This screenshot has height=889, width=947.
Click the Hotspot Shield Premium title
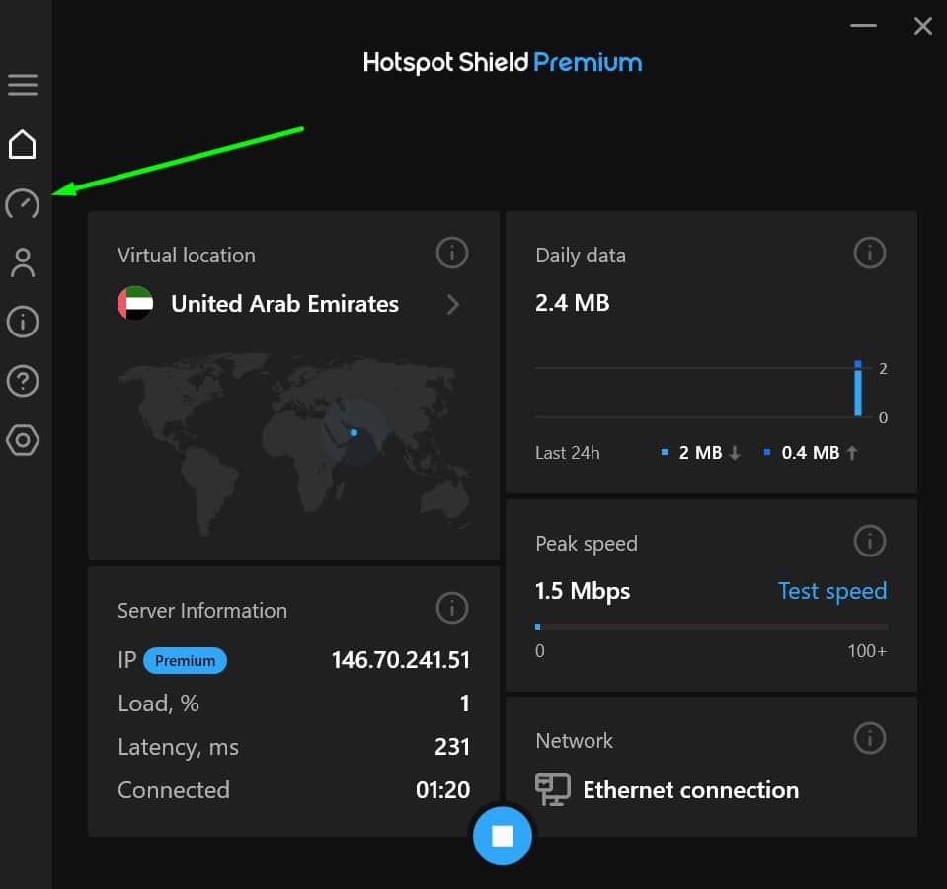click(503, 63)
